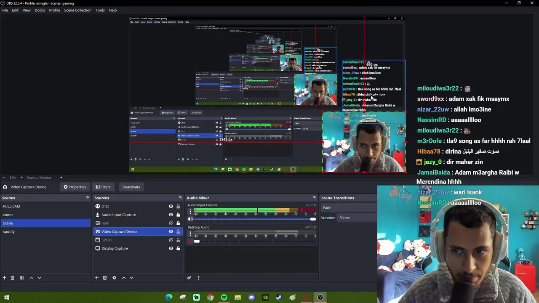Image resolution: width=539 pixels, height=303 pixels.
Task: Click the Deactivate button
Action: click(131, 187)
